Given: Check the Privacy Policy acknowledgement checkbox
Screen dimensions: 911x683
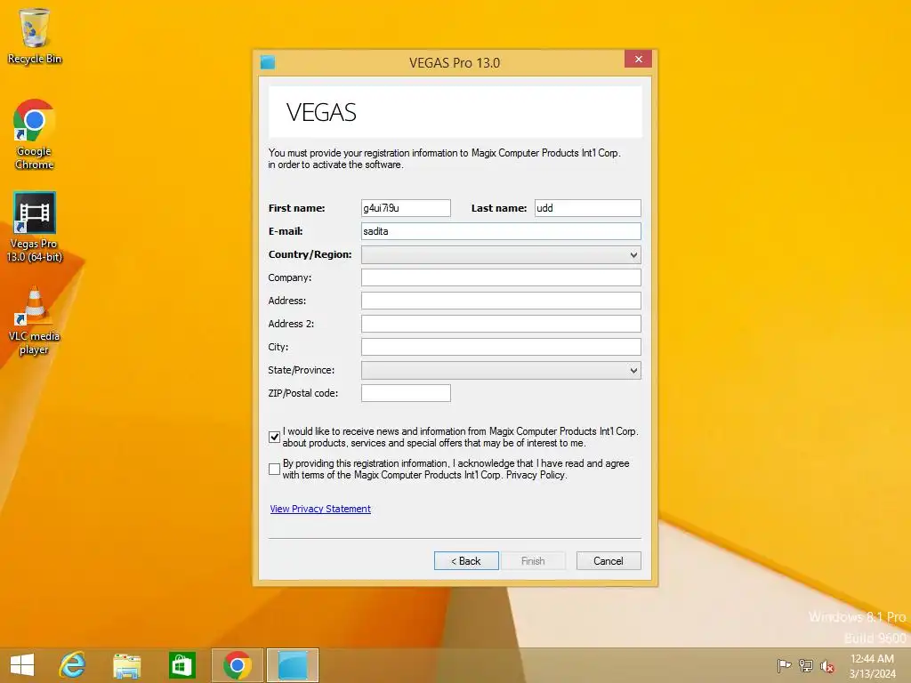Looking at the screenshot, I should [274, 470].
